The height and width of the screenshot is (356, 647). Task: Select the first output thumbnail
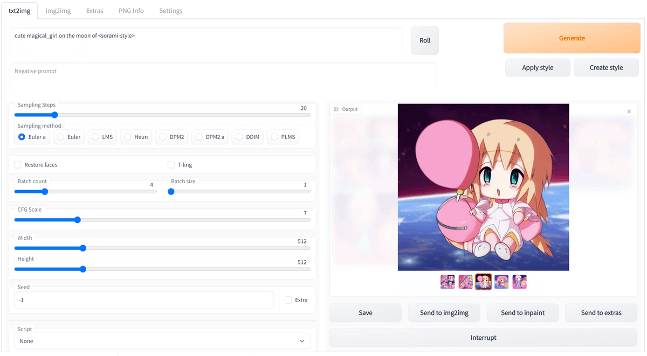coord(448,282)
